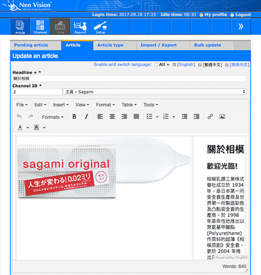Open the Tools menu
The width and height of the screenshot is (261, 275).
(151, 105)
